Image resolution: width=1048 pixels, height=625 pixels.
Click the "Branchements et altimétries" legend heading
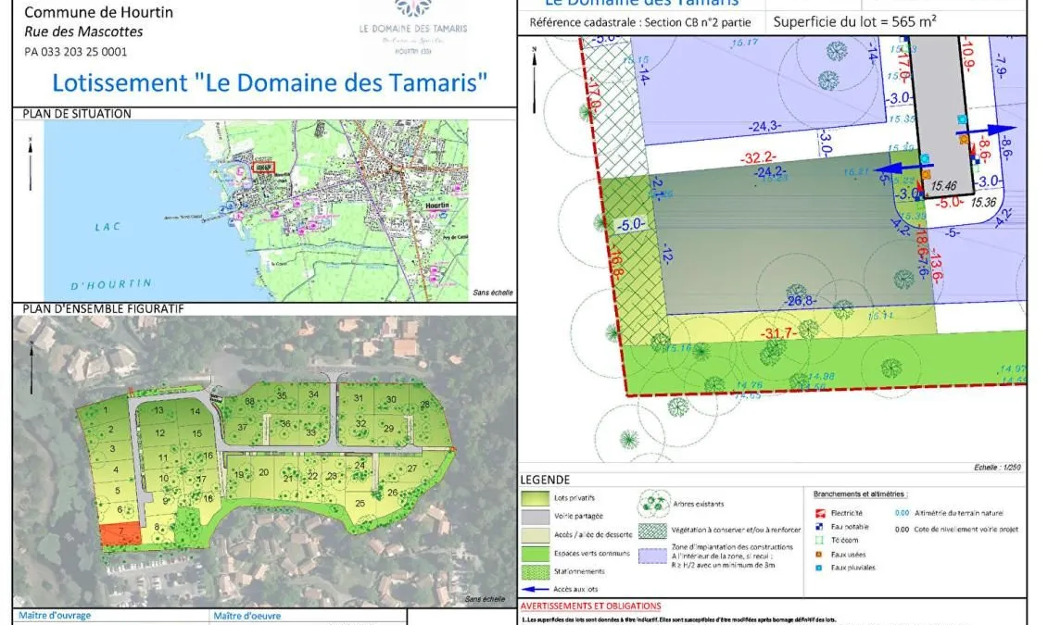pos(860,494)
